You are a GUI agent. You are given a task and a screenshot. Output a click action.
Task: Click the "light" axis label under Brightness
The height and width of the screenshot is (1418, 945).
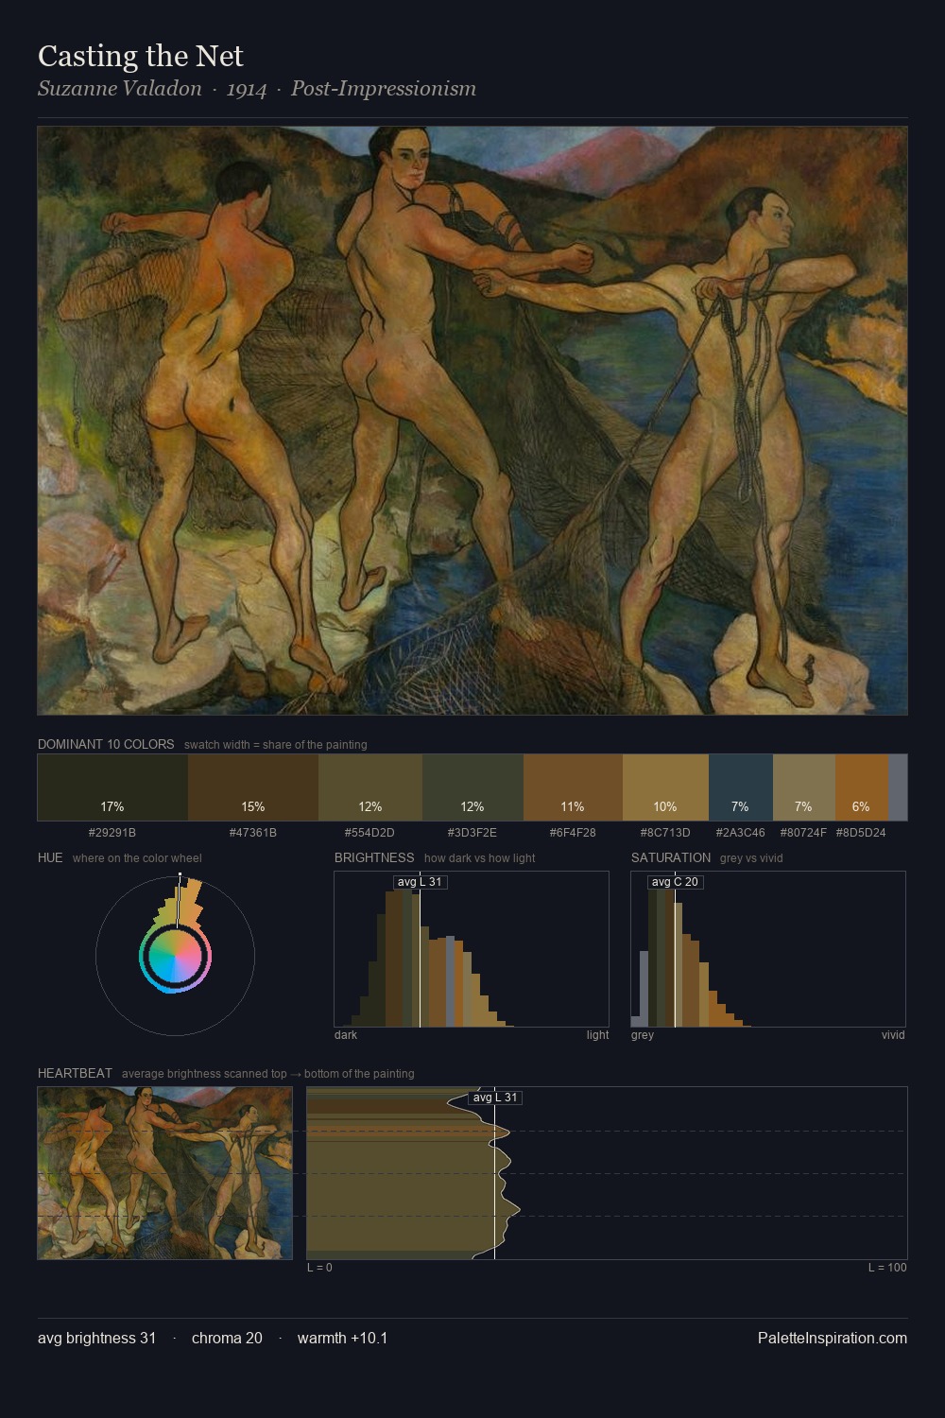pyautogui.click(x=597, y=1035)
